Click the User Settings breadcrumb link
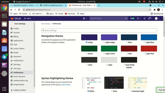 click(46, 24)
